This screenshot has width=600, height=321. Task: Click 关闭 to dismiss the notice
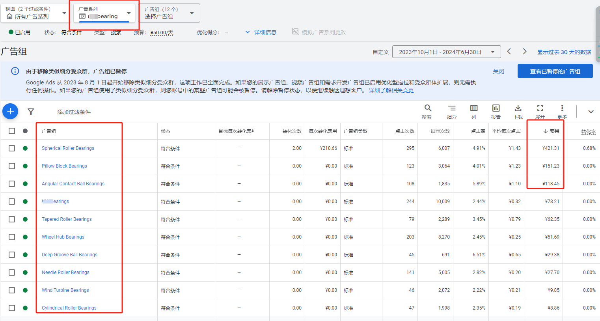click(x=499, y=71)
